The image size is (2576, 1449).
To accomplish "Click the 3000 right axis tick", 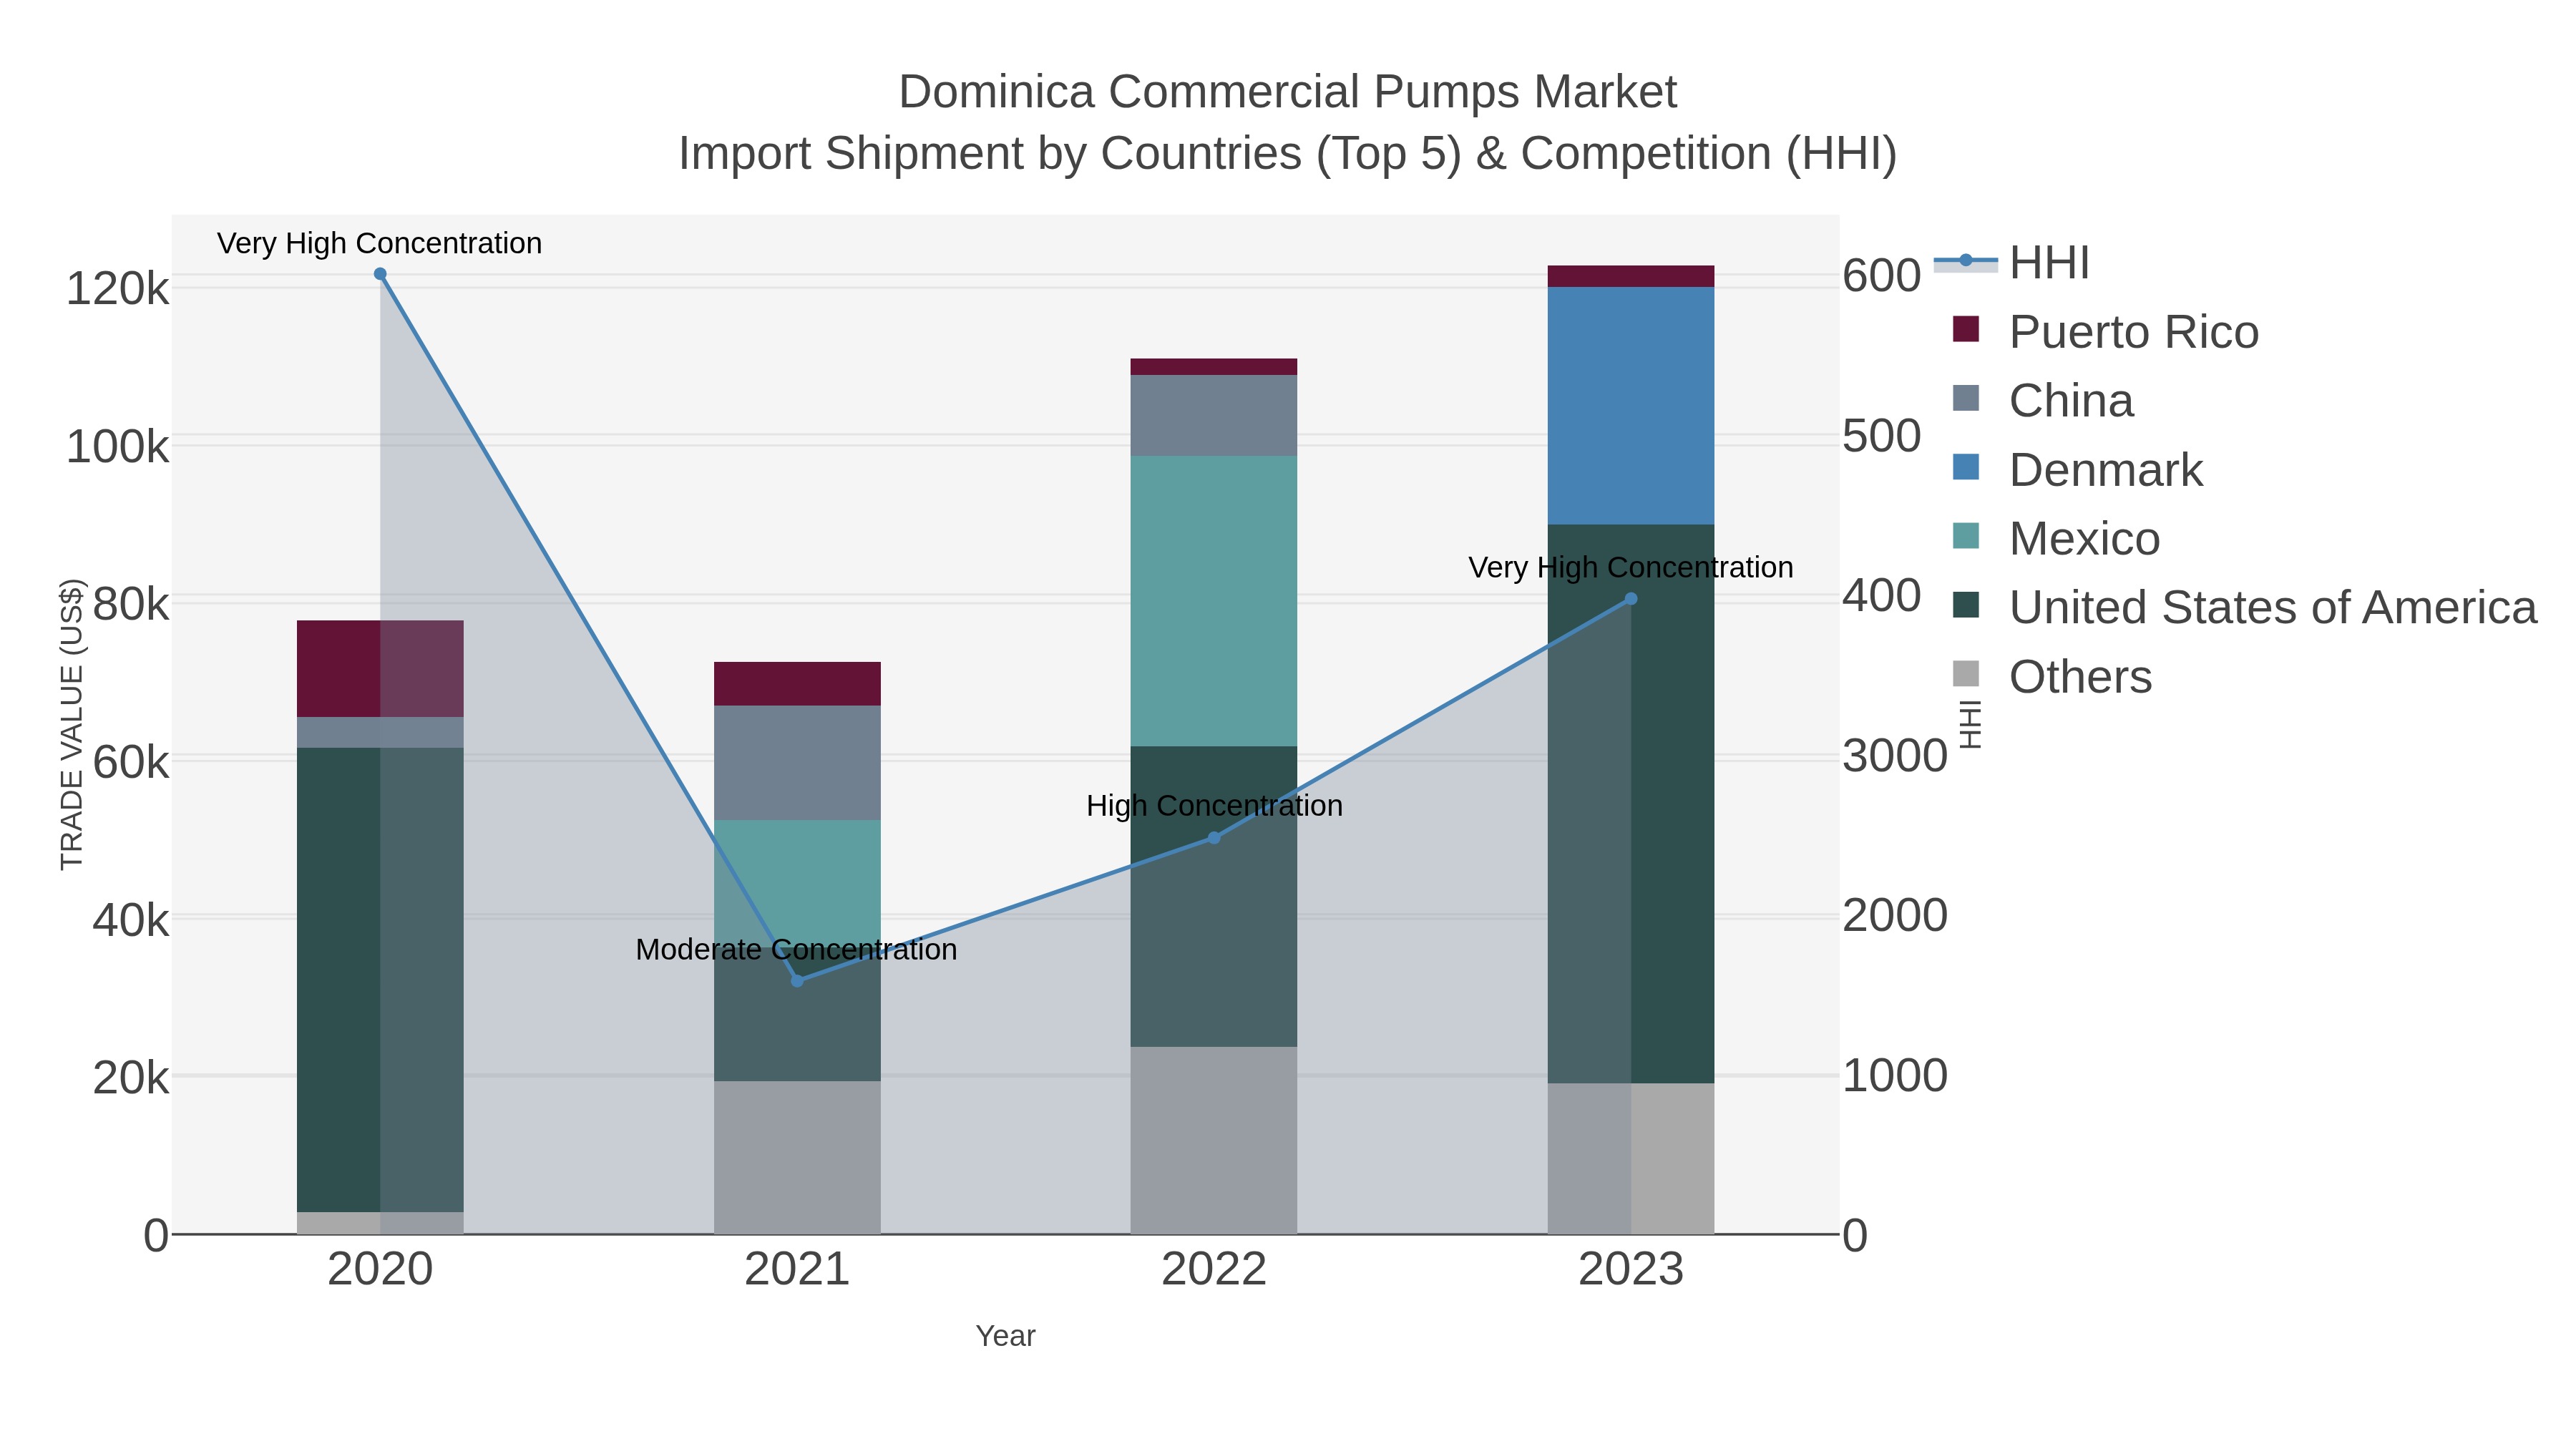I will click(x=1895, y=756).
